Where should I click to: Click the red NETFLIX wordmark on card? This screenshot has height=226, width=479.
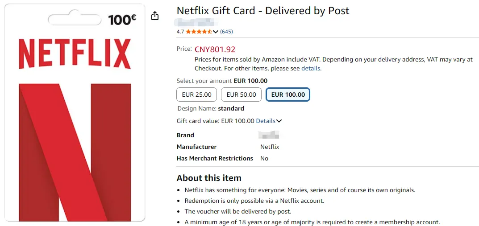click(75, 53)
